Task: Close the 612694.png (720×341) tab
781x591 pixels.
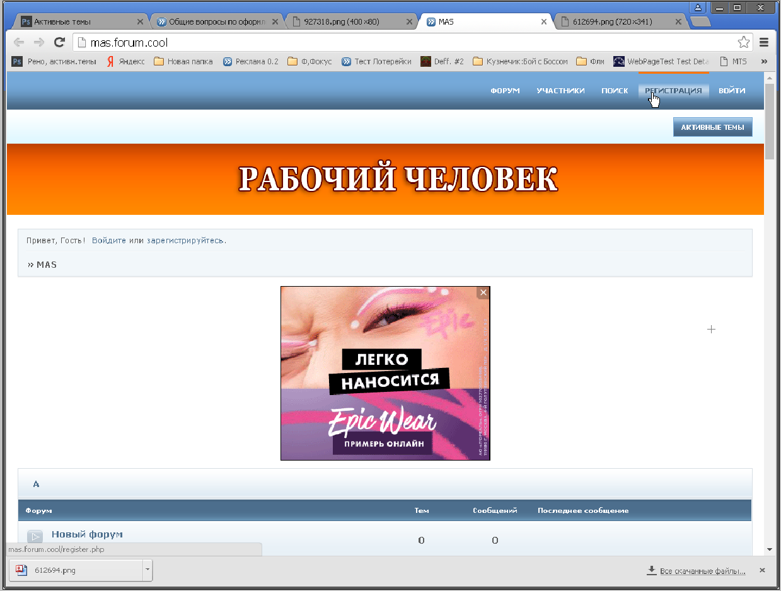Action: coord(678,21)
